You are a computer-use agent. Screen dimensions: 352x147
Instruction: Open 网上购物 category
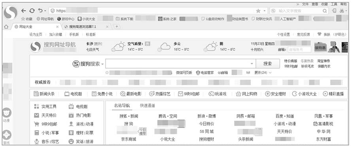click(x=246, y=94)
